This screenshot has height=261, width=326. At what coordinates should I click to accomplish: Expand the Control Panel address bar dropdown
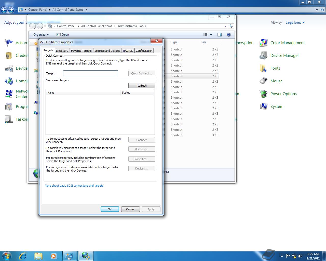click(x=317, y=10)
